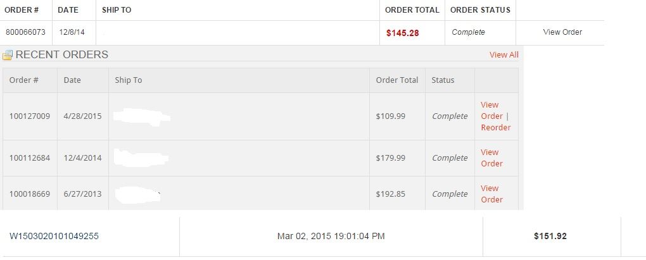Open View All recent orders link
646x260 pixels.
tap(504, 54)
